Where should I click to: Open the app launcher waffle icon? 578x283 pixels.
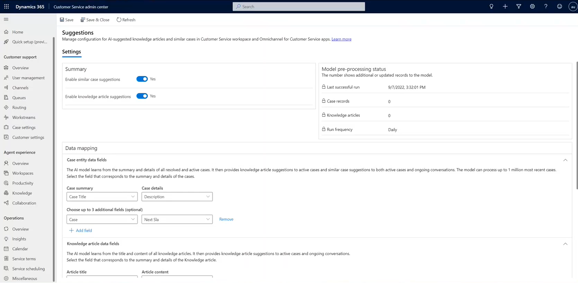click(x=6, y=6)
